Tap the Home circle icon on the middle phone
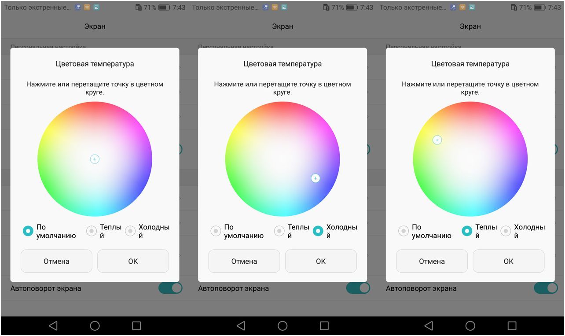 pyautogui.click(x=282, y=326)
